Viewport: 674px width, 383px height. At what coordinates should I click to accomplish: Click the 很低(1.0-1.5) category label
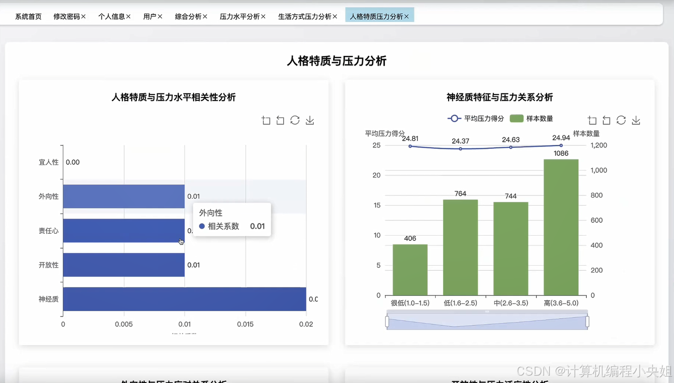click(x=410, y=303)
